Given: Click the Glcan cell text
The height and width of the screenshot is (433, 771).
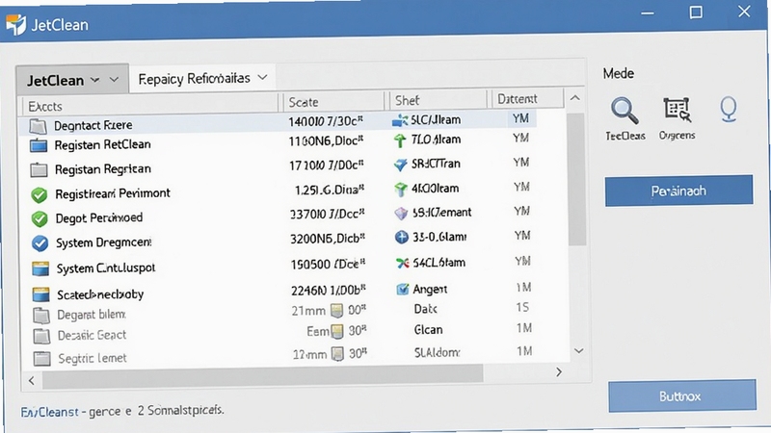Looking at the screenshot, I should (x=428, y=329).
